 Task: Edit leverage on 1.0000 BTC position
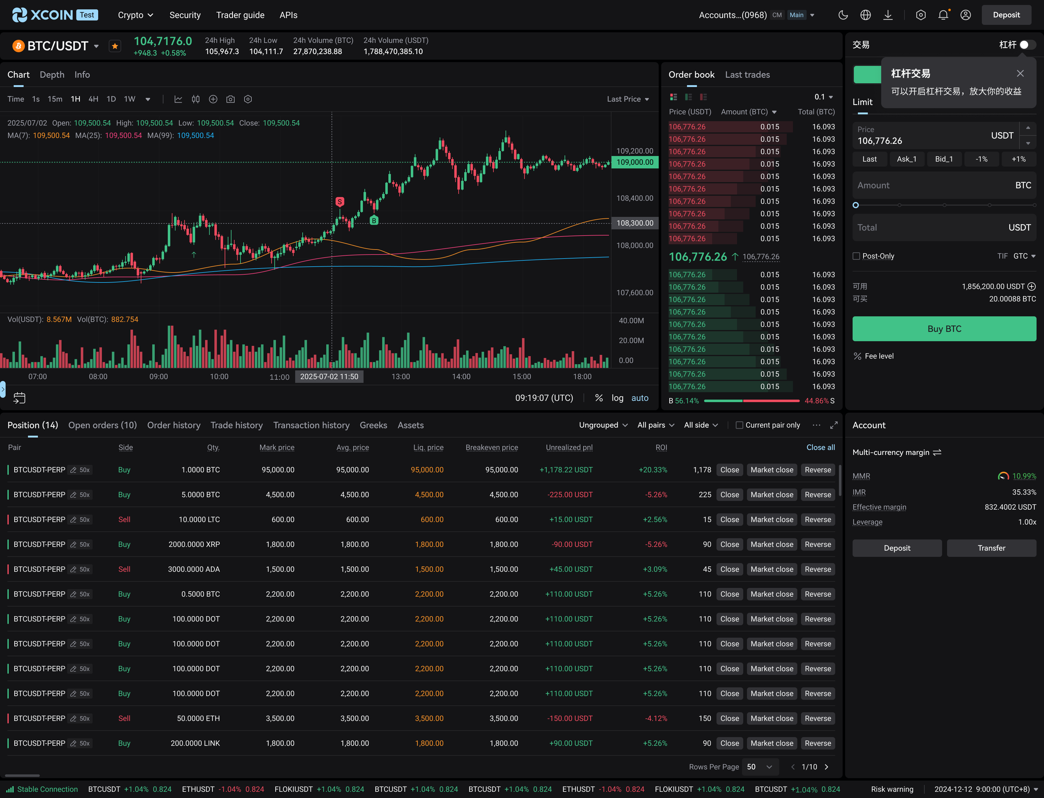click(x=73, y=470)
